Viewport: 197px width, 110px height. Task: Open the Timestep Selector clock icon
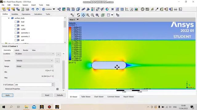coord(143,9)
